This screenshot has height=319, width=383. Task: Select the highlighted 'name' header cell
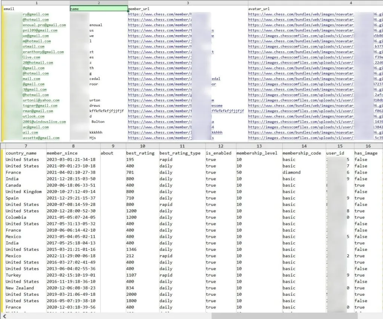tap(99, 9)
